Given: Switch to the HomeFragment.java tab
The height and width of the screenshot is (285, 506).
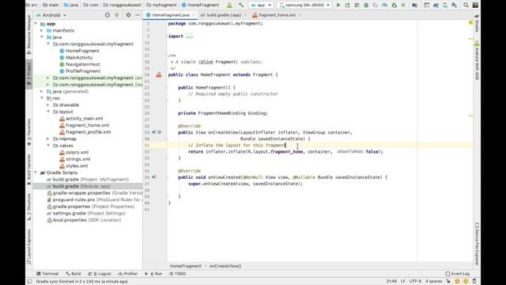Looking at the screenshot, I should tap(171, 15).
